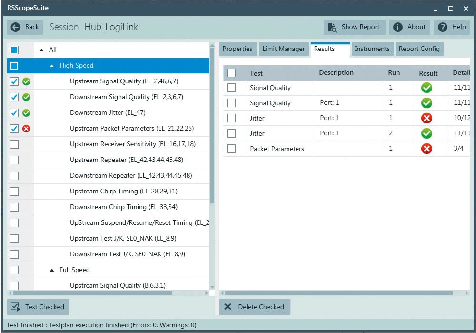Click the About button
The image size is (476, 333).
(x=409, y=27)
